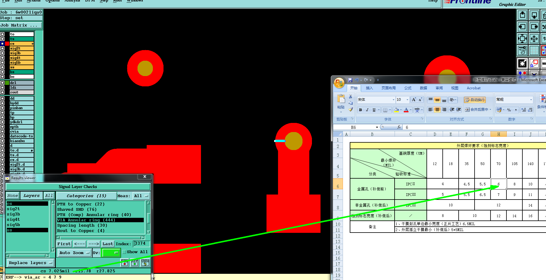The image size is (546, 280).
Task: Click the Cut scissors icon in Excel
Action: click(x=350, y=97)
